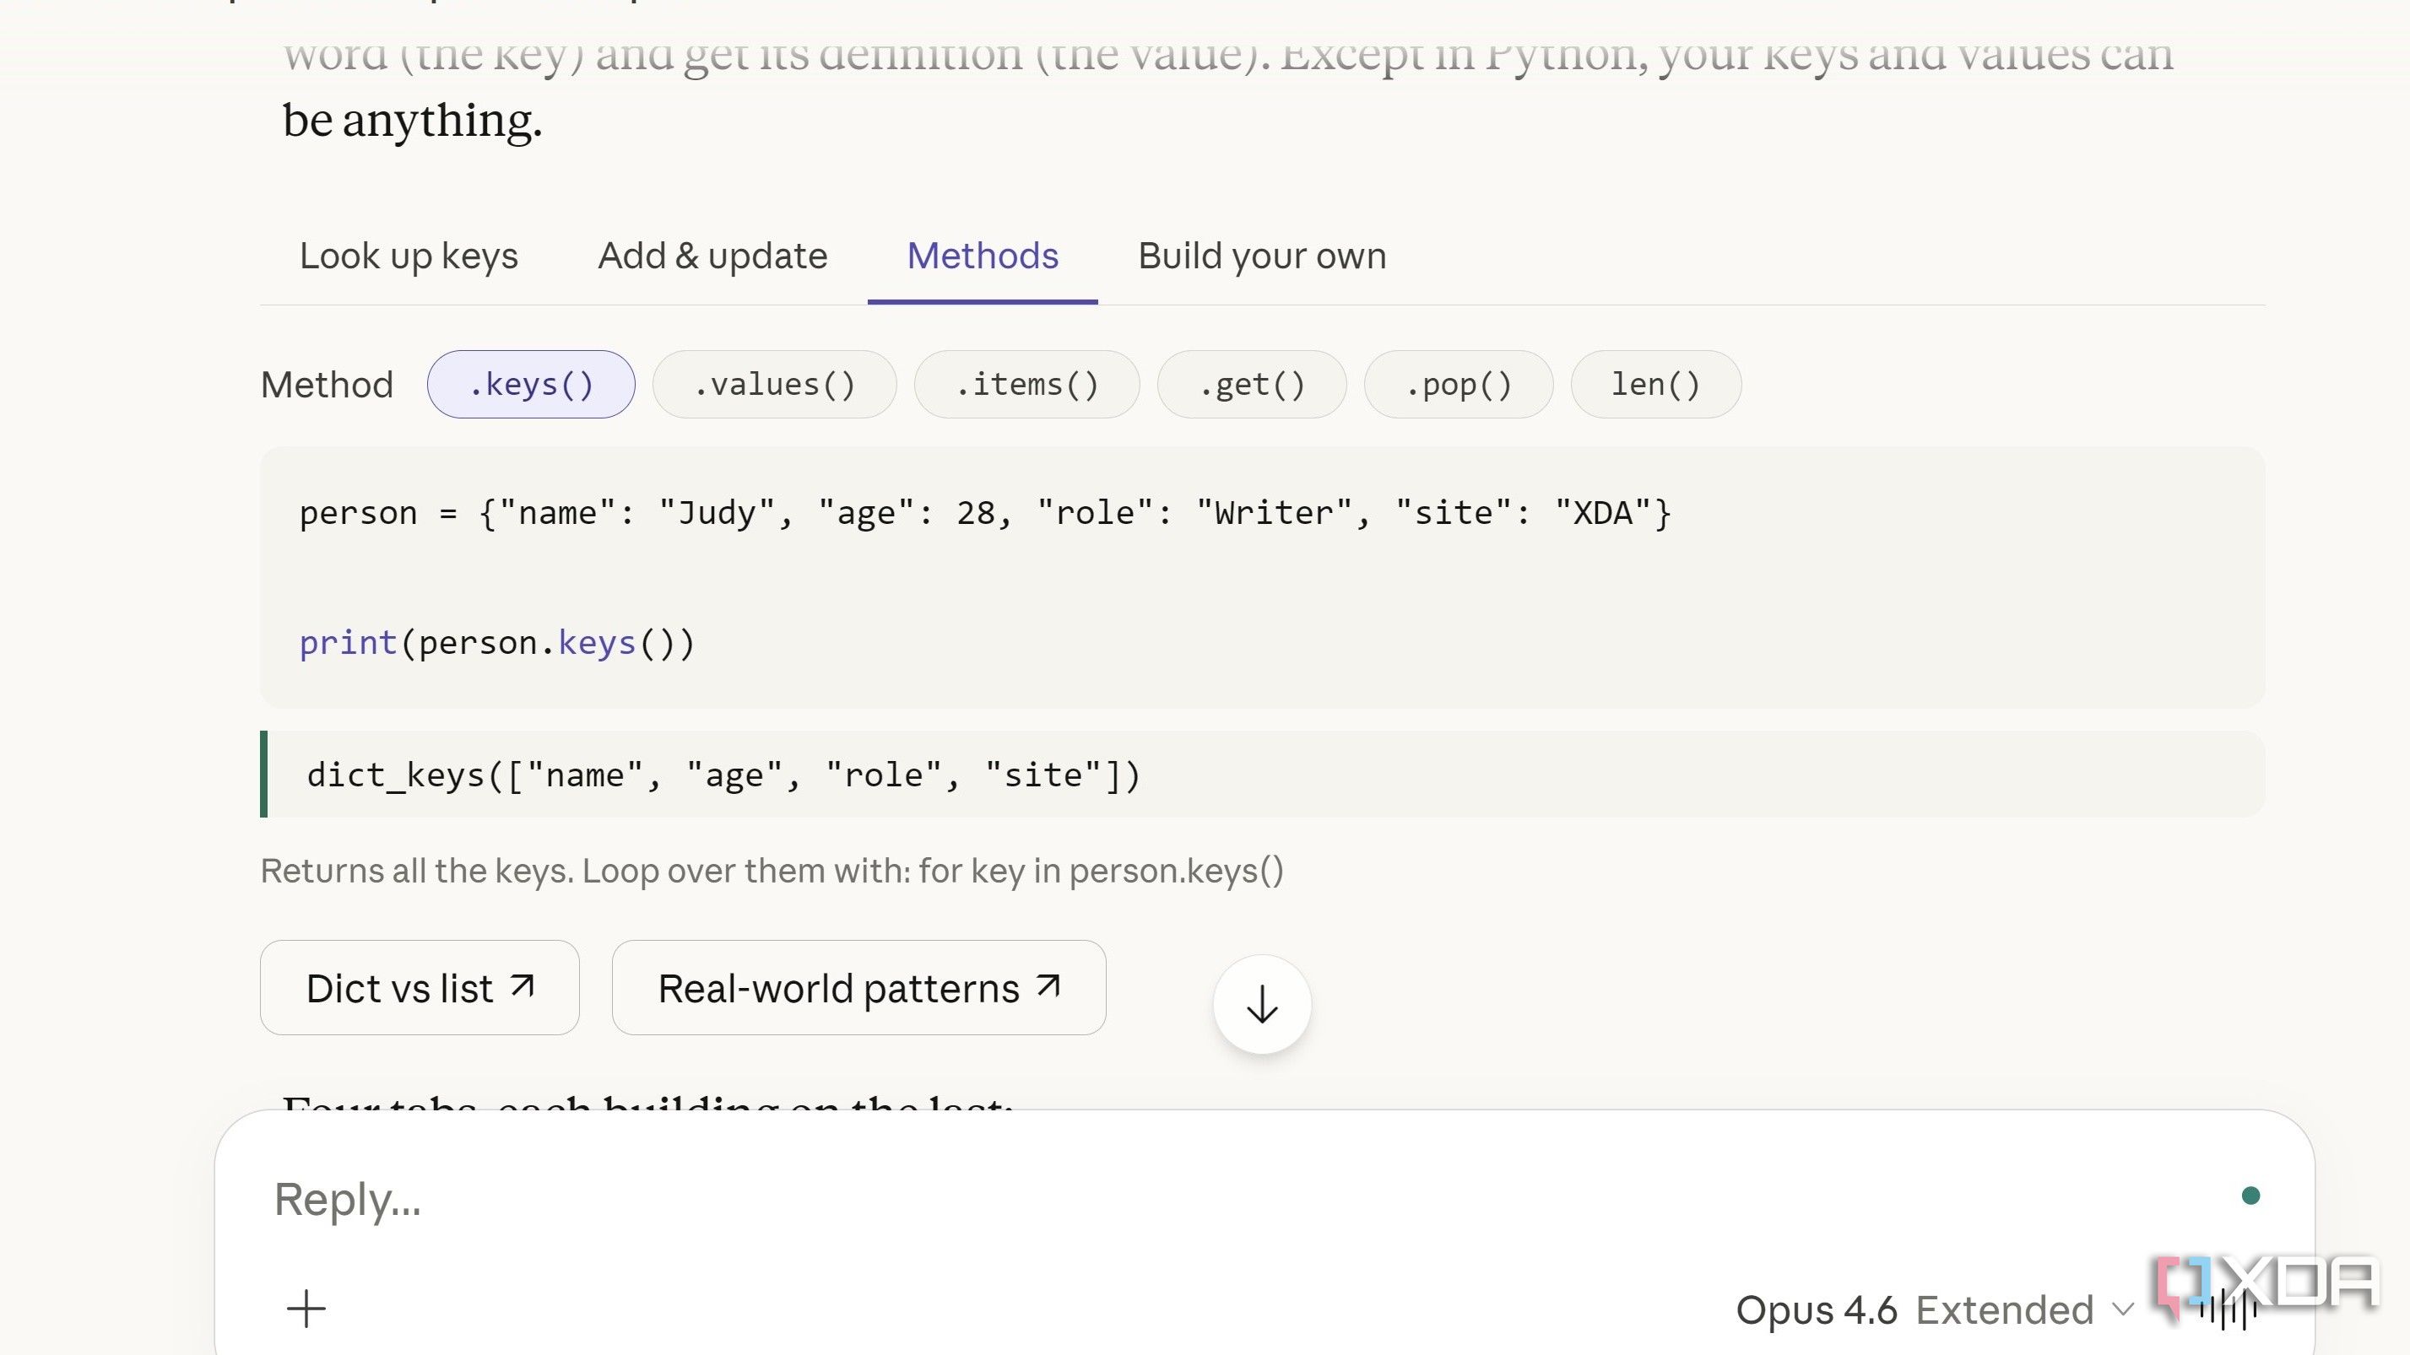Pick the .items() method chip

coord(1027,385)
